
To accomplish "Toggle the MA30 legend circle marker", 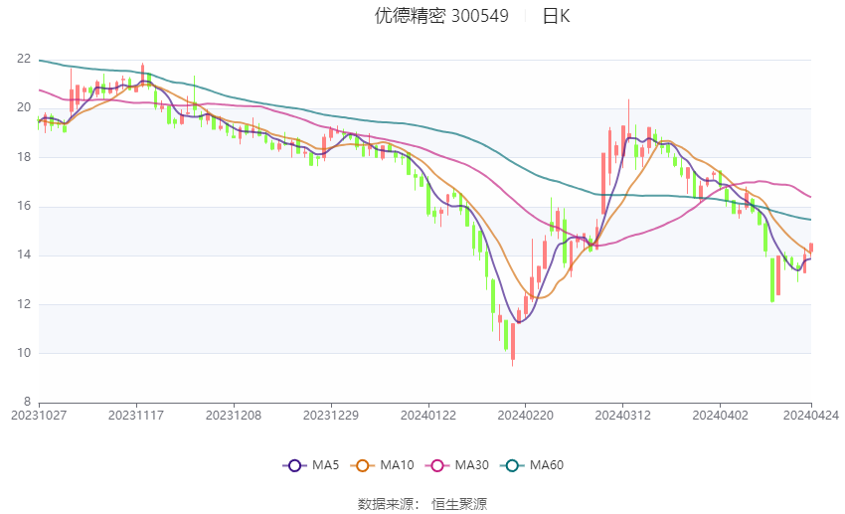I will 437,465.
